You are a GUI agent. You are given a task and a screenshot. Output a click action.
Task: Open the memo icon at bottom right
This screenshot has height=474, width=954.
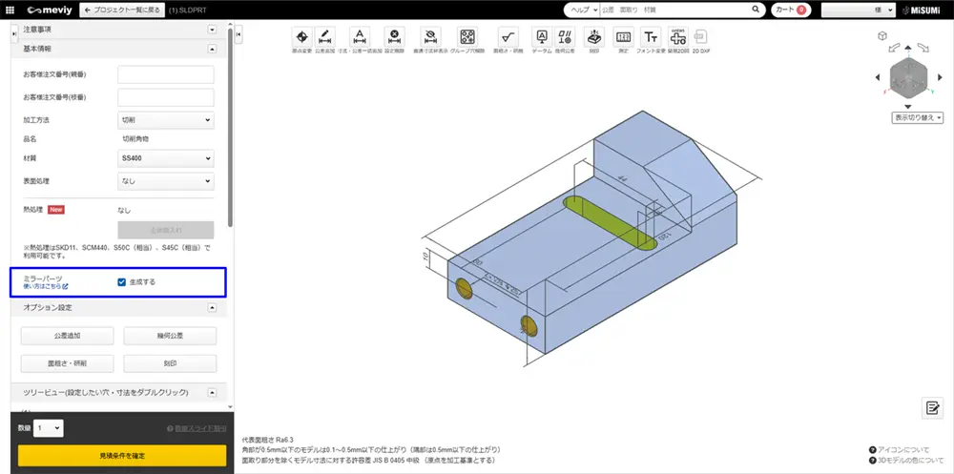pos(931,408)
